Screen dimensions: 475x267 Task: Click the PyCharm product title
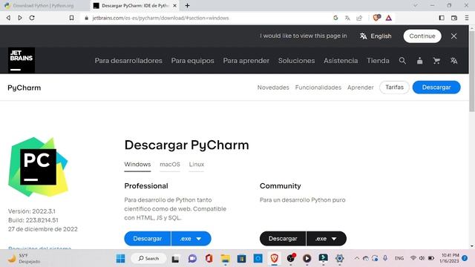pos(24,88)
